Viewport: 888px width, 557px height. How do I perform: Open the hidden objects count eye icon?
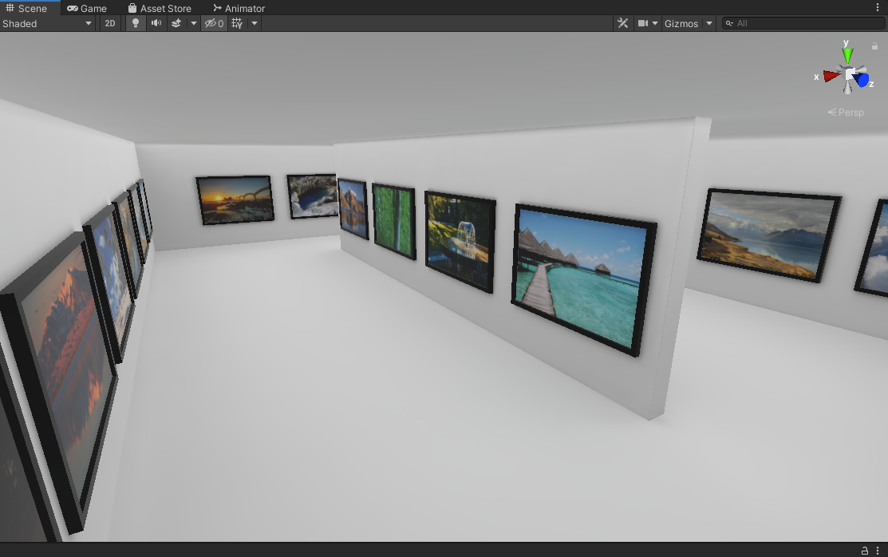(x=211, y=23)
